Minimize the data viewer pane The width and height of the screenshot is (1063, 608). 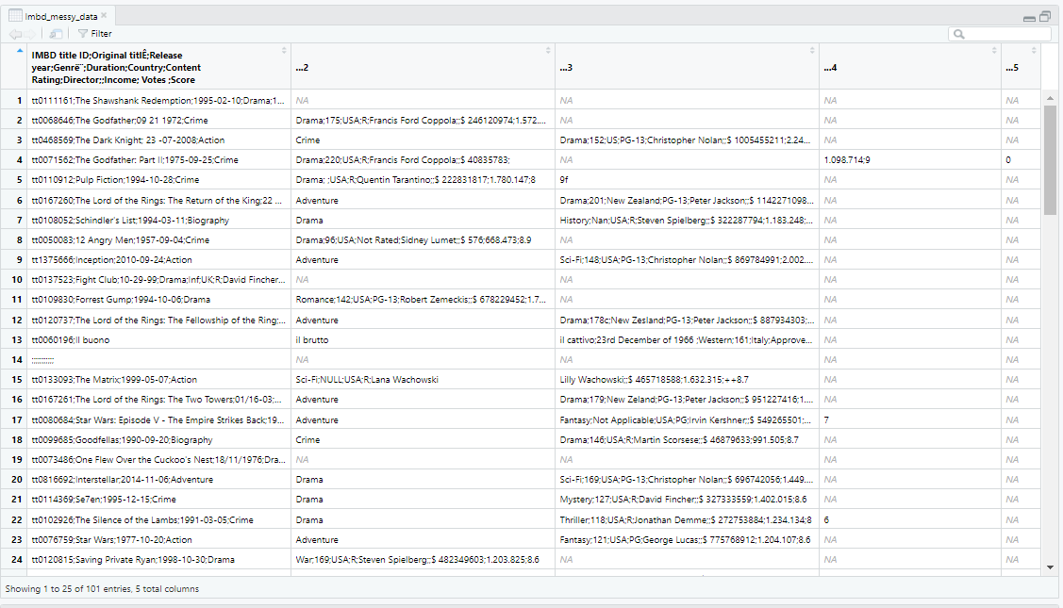tap(1030, 16)
